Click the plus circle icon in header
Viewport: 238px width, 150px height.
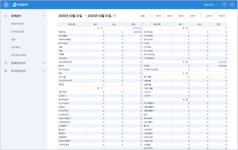point(232,5)
